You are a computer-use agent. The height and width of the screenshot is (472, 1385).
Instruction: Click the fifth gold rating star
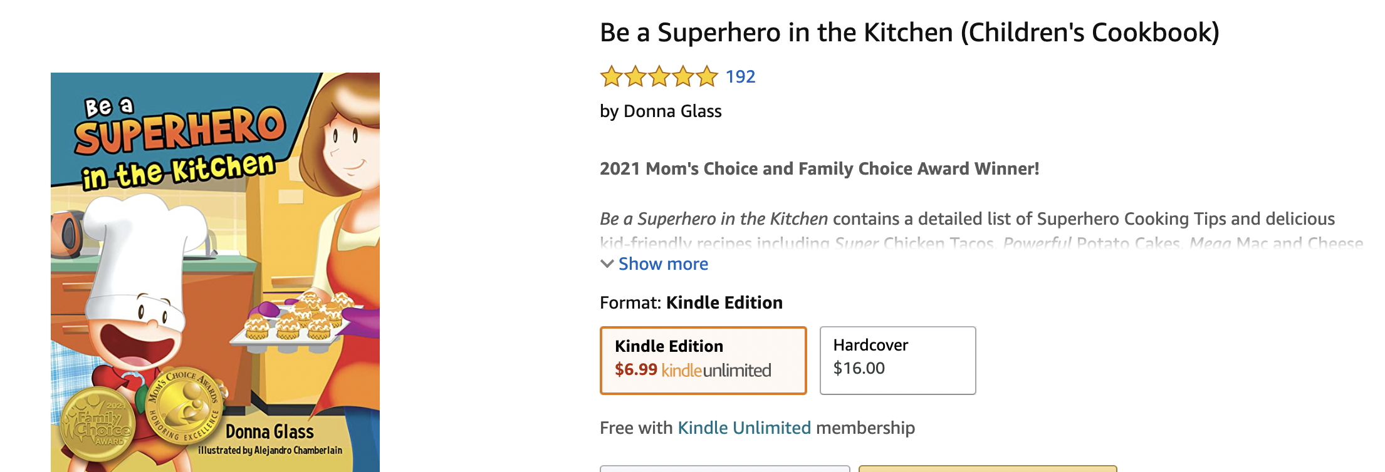(x=706, y=76)
